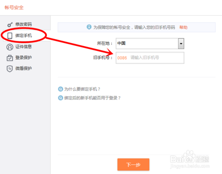Image resolution: width=222 pixels, height=174 pixels.
Task: Click the blue info icon in the notice bar
Action: click(89, 27)
